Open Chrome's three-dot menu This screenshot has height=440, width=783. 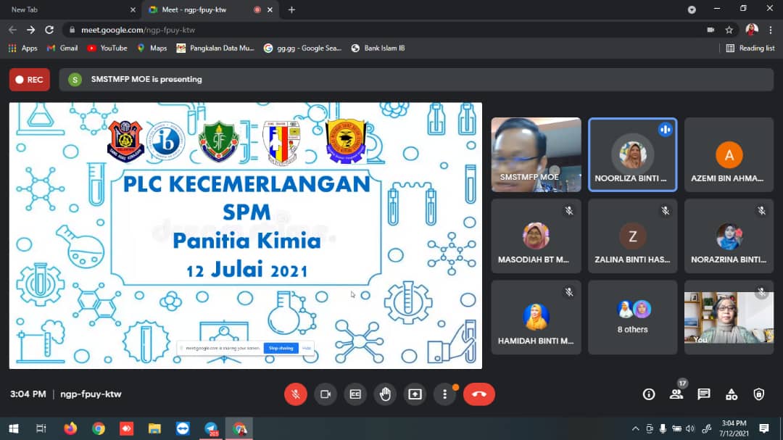pos(770,30)
